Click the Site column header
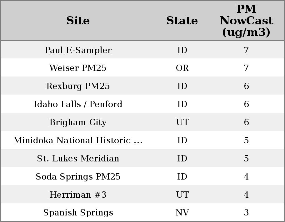 tap(78, 21)
